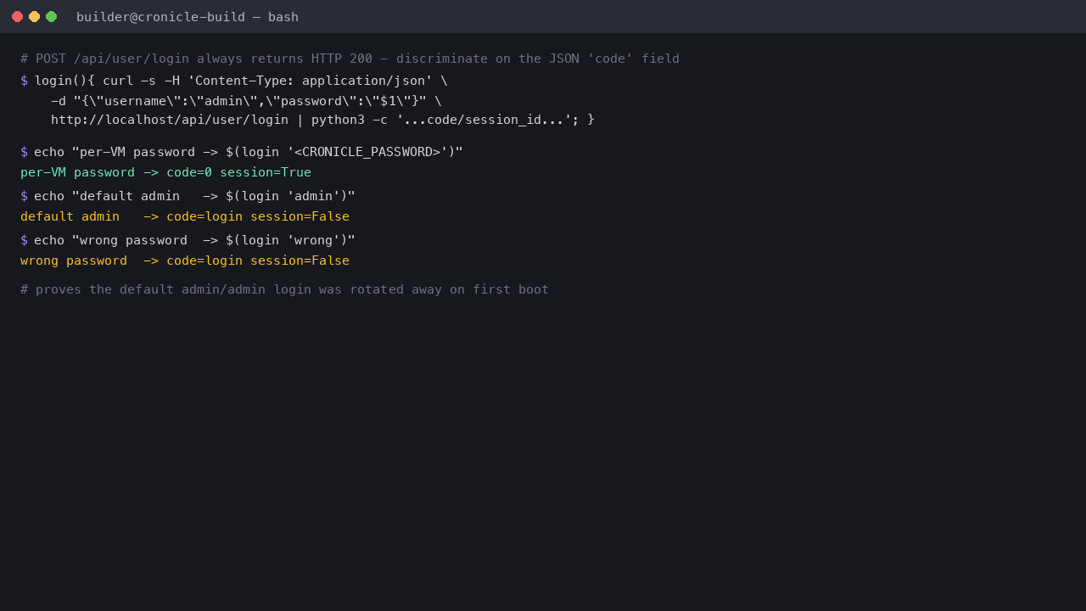This screenshot has width=1086, height=611.
Task: Click the green maximize window button
Action: (51, 17)
